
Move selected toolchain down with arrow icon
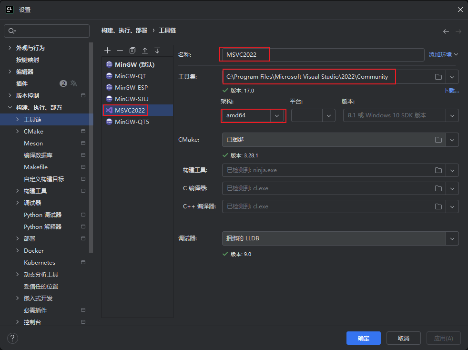pos(157,50)
